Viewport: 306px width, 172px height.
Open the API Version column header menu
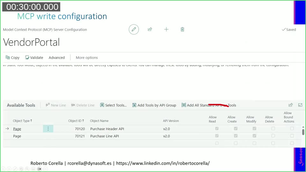[x=171, y=121]
